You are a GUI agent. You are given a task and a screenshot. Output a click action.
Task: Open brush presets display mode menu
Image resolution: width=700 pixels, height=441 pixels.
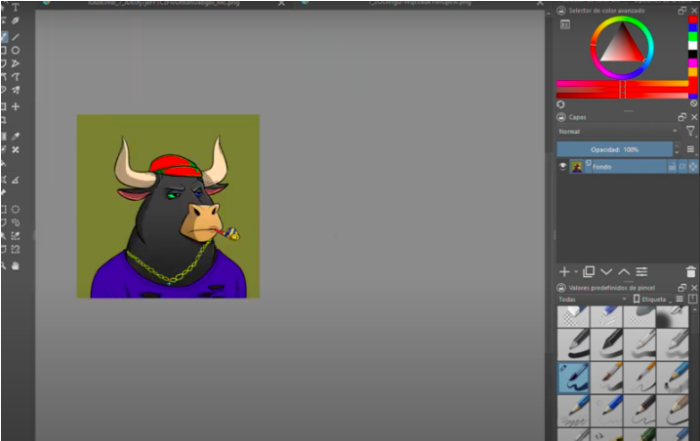pyautogui.click(x=679, y=300)
